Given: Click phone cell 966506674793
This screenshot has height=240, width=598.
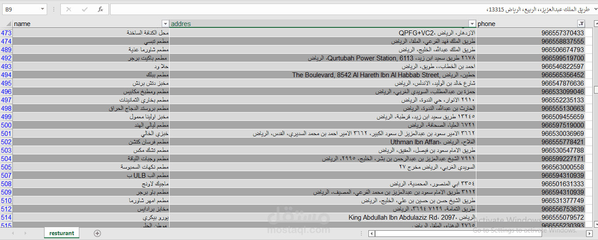Looking at the screenshot, I should coord(531,49).
